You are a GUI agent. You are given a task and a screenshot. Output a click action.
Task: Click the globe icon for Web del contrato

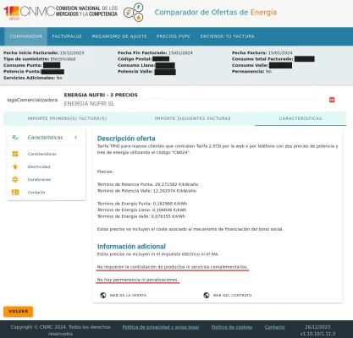(x=207, y=295)
